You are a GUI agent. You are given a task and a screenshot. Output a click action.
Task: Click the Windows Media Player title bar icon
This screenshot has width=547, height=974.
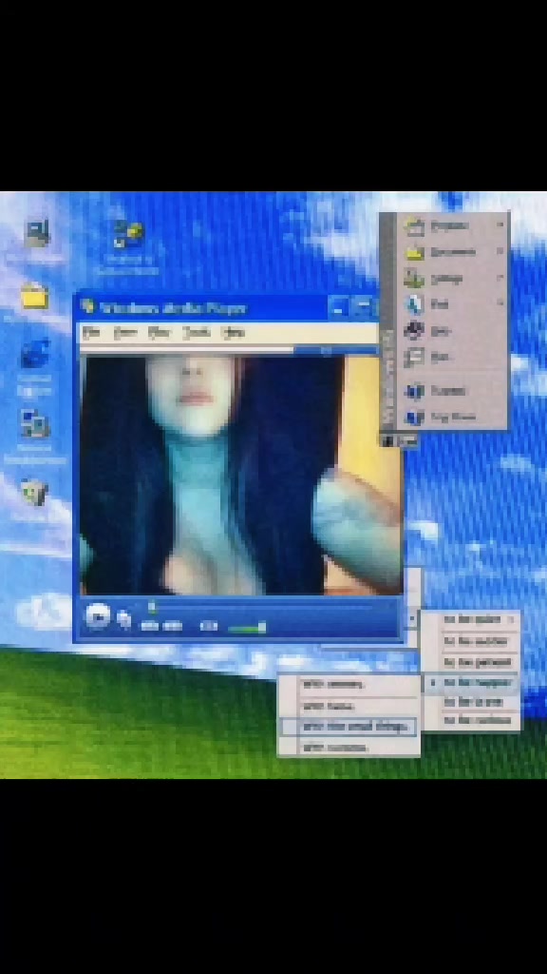[x=88, y=307]
